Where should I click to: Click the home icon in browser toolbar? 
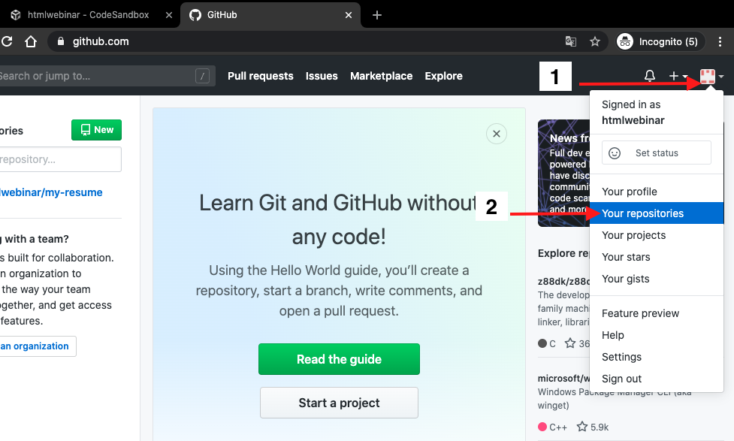click(31, 42)
